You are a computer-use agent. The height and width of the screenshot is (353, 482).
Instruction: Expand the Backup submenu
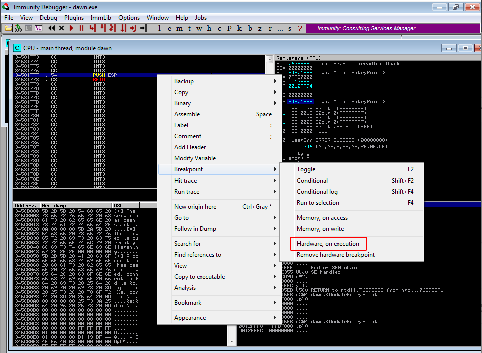pos(218,81)
